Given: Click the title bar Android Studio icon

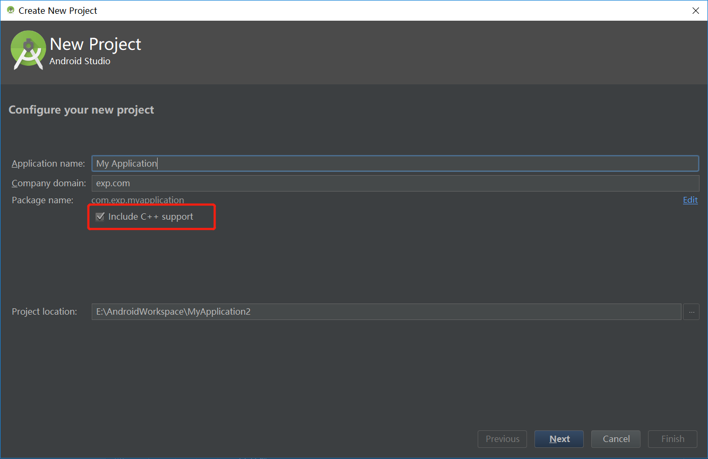Looking at the screenshot, I should pos(11,10).
